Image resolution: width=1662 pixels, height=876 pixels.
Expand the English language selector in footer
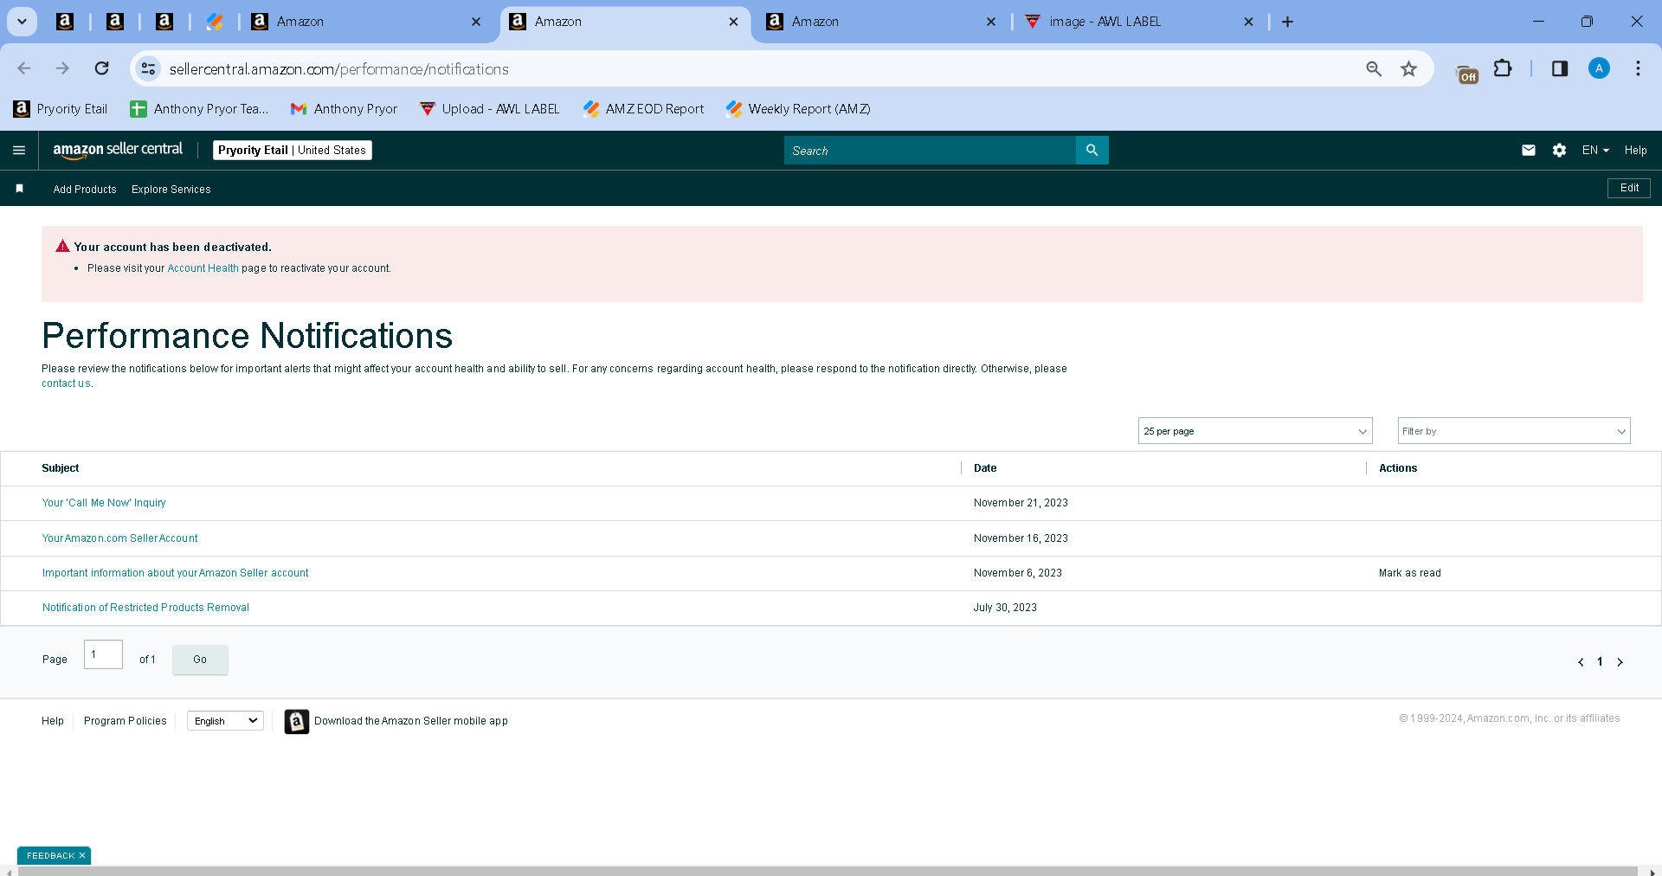coord(225,721)
